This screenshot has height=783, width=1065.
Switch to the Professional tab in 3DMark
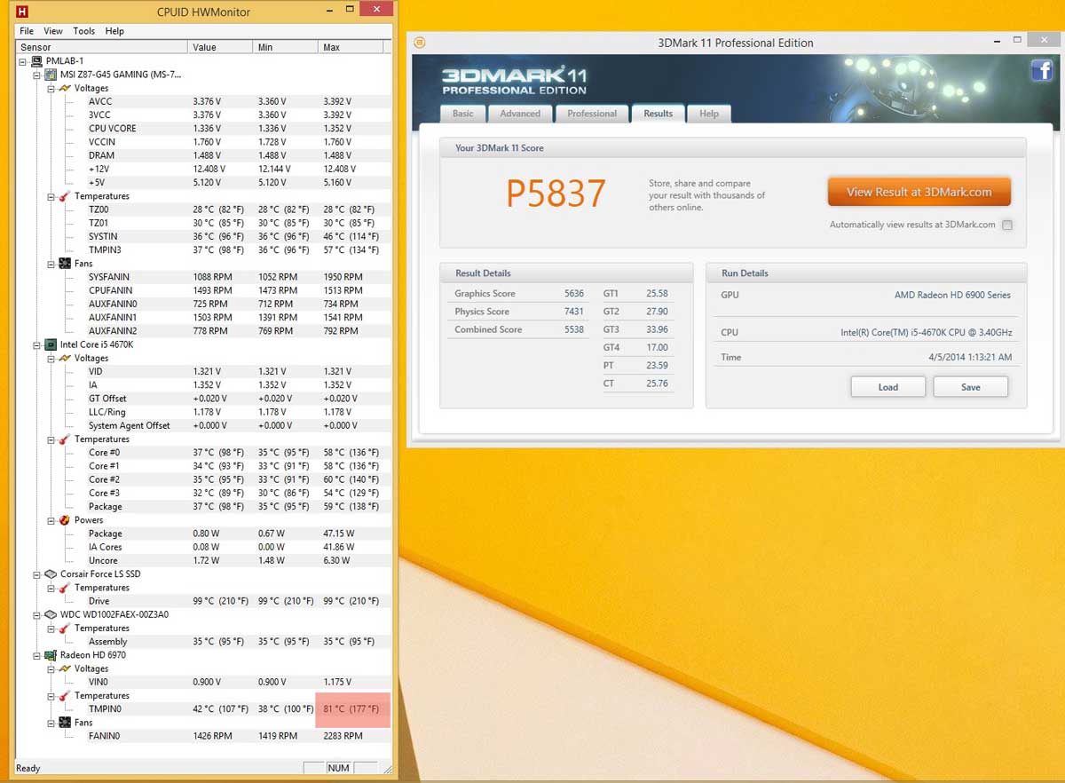click(592, 114)
